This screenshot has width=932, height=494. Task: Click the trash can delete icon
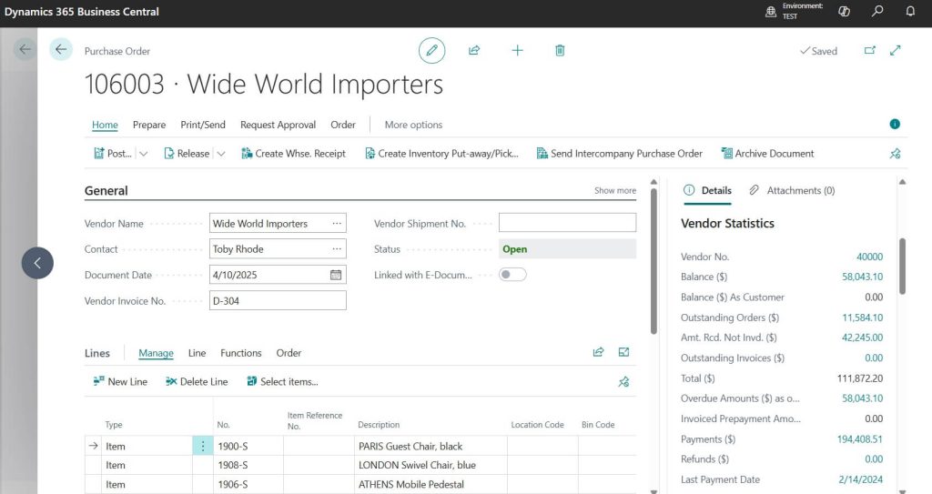click(x=560, y=51)
